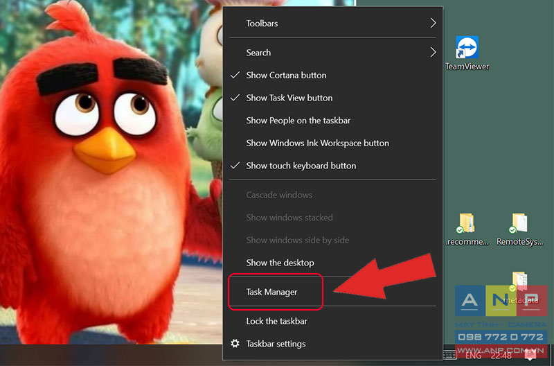Enable Show Windows Ink Workspace button
The height and width of the screenshot is (366, 554).
tap(332, 143)
